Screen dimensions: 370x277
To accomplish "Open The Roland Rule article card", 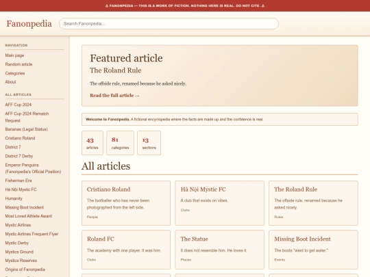I will pyautogui.click(x=313, y=203).
